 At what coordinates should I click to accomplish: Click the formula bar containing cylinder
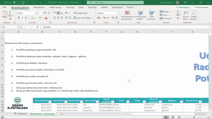(125, 27)
